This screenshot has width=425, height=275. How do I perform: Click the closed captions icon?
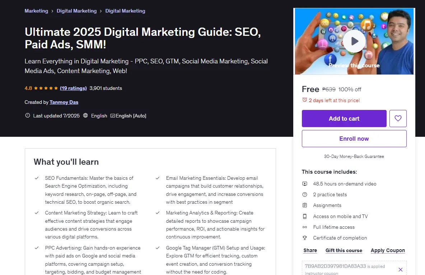[x=112, y=116]
